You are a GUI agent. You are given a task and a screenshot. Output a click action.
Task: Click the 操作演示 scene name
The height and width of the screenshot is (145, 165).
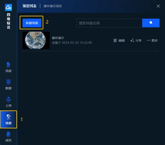pos(58,38)
